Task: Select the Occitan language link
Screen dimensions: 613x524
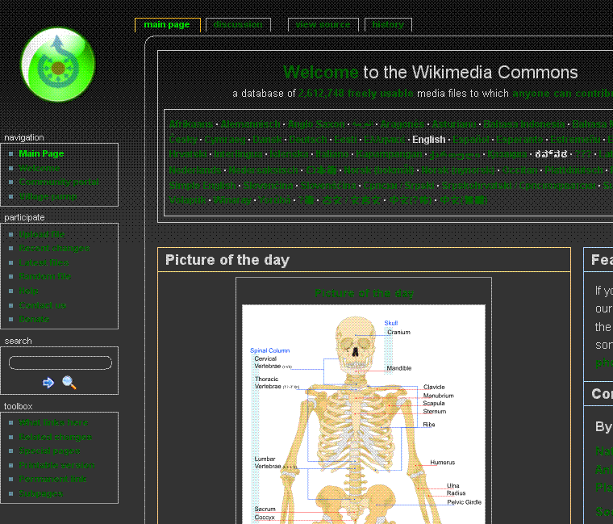Action: point(519,170)
